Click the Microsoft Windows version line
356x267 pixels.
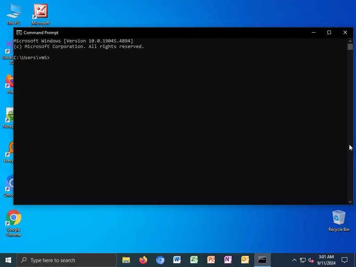coord(73,41)
